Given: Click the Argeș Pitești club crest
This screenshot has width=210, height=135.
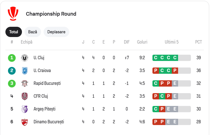Looking at the screenshot, I should pos(25,109).
